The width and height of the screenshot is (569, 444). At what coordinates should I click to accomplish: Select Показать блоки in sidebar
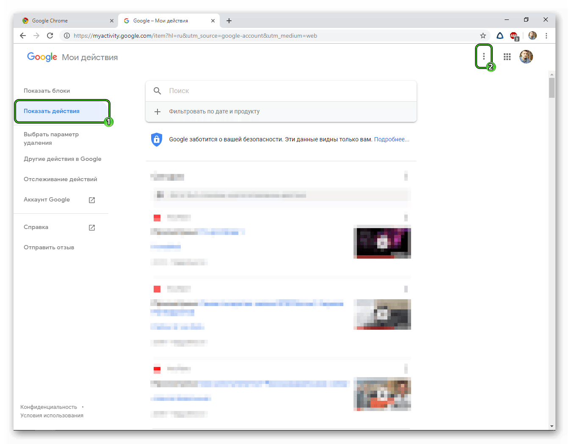pyautogui.click(x=47, y=91)
